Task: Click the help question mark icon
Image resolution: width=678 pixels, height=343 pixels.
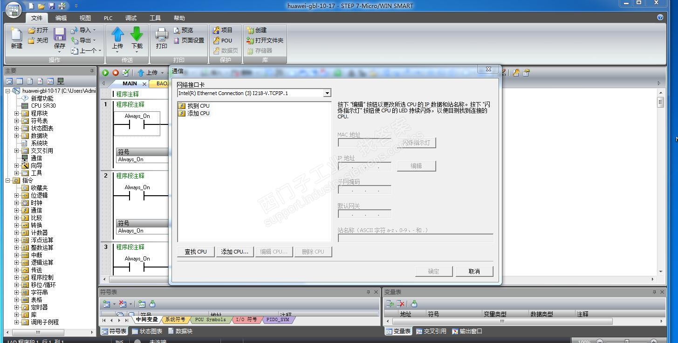Action: [x=660, y=17]
